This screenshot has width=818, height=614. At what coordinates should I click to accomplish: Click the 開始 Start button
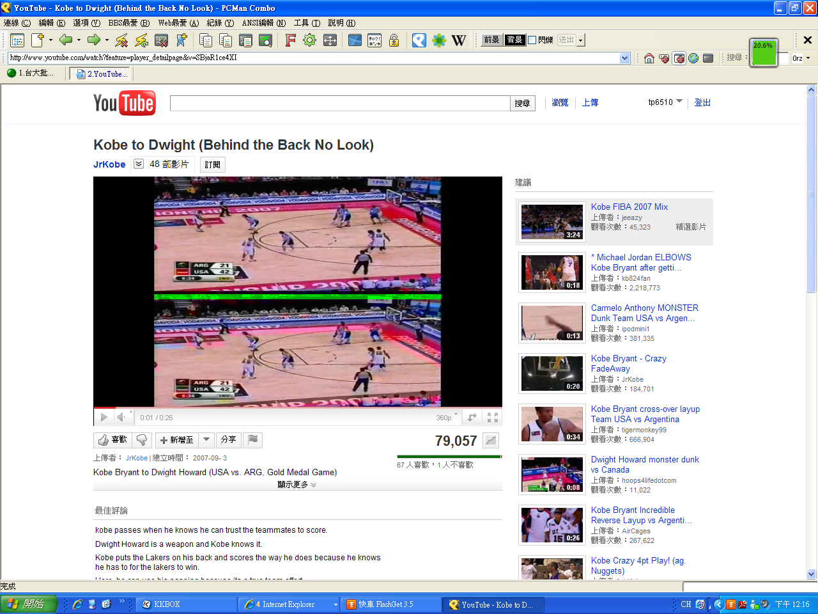(x=29, y=604)
